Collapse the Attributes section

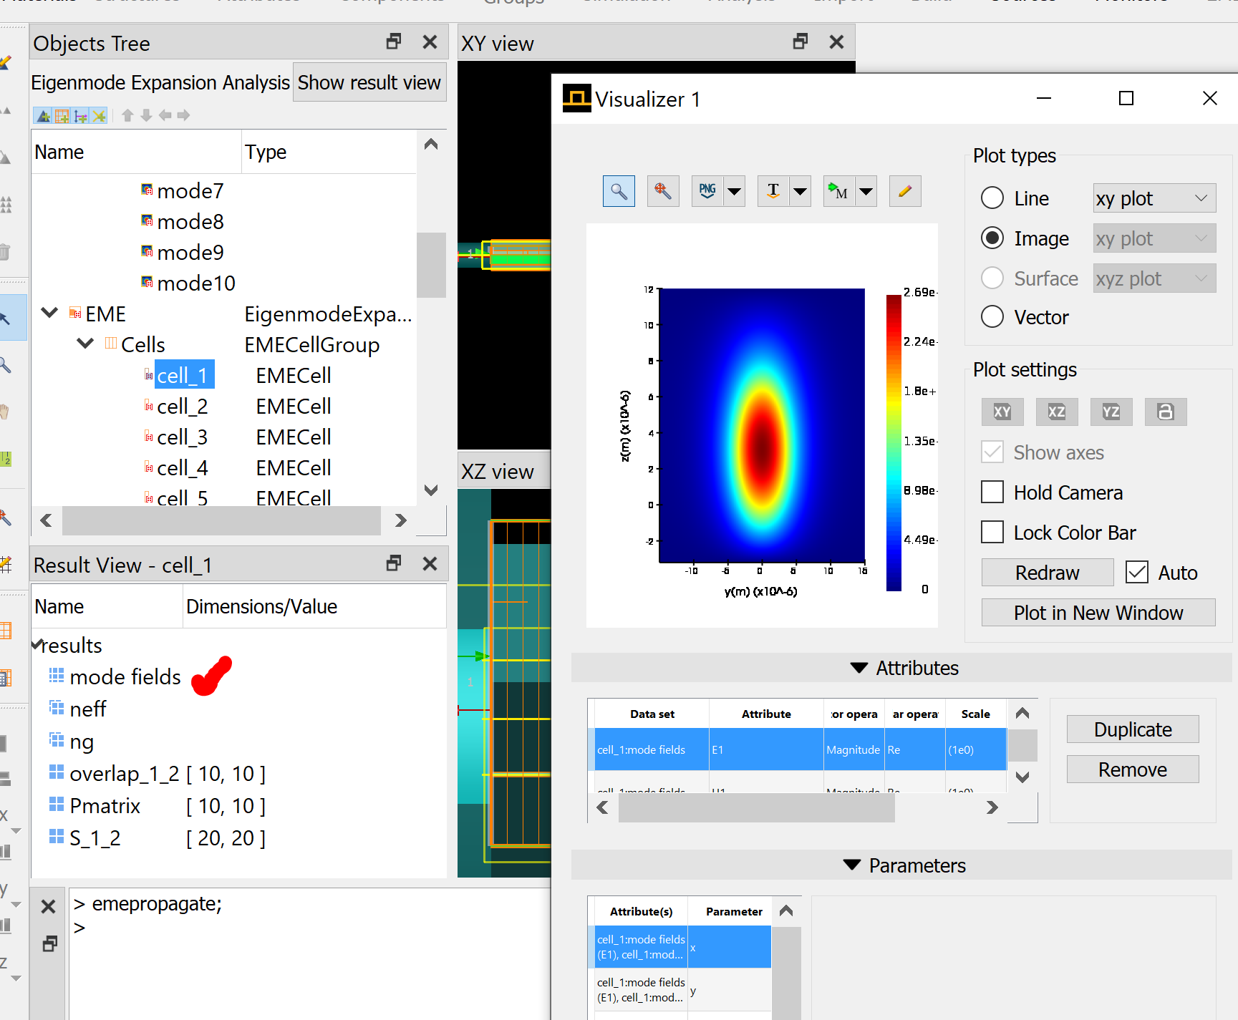(x=859, y=668)
